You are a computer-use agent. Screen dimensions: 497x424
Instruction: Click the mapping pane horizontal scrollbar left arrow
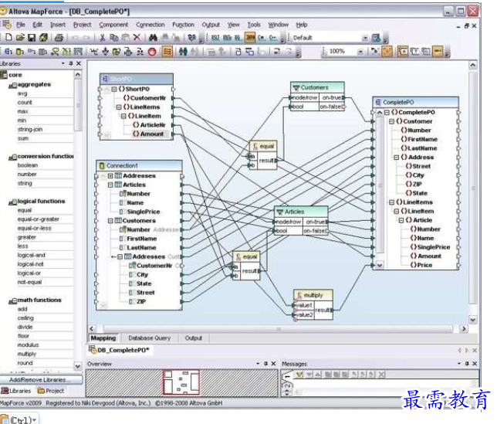click(92, 329)
